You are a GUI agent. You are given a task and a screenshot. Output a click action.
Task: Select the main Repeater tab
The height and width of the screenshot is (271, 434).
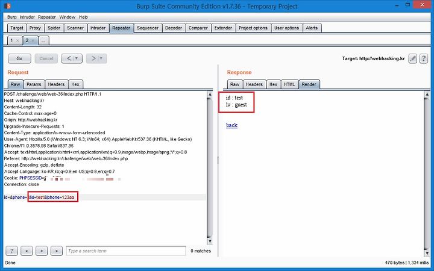(x=121, y=28)
